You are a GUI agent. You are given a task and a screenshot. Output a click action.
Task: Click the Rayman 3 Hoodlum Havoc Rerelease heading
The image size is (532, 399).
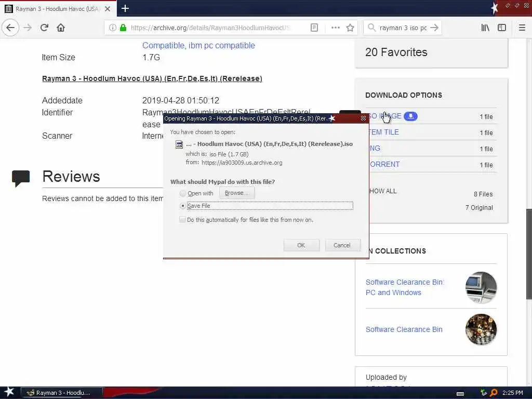(x=152, y=78)
